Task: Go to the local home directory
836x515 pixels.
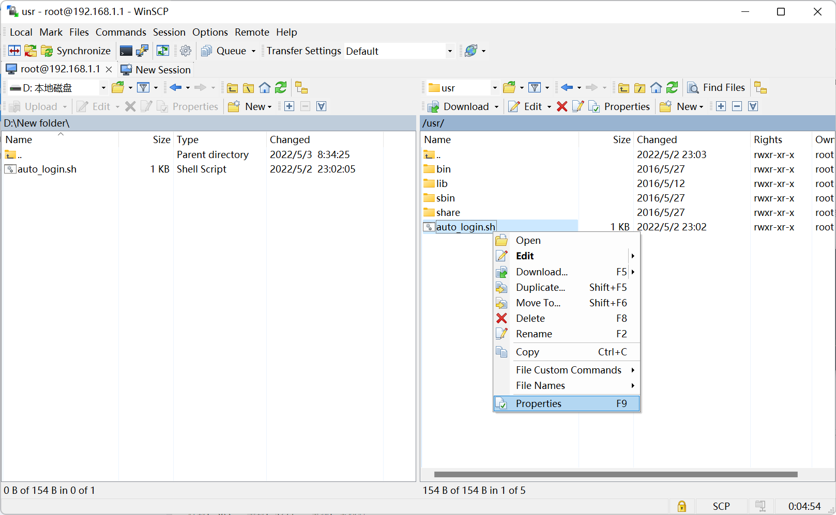Action: (265, 88)
